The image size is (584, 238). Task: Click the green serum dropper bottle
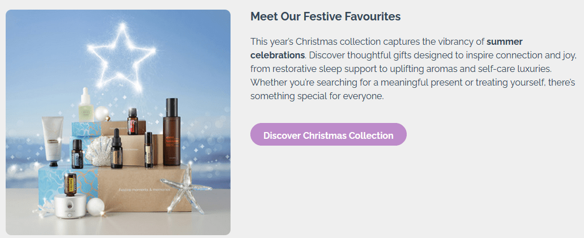[86, 105]
